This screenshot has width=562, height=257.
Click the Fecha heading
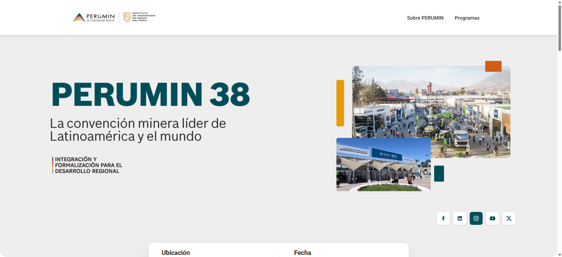(302, 253)
